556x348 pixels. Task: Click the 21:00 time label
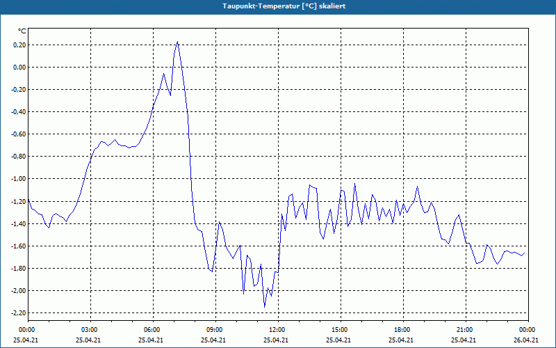coord(466,330)
